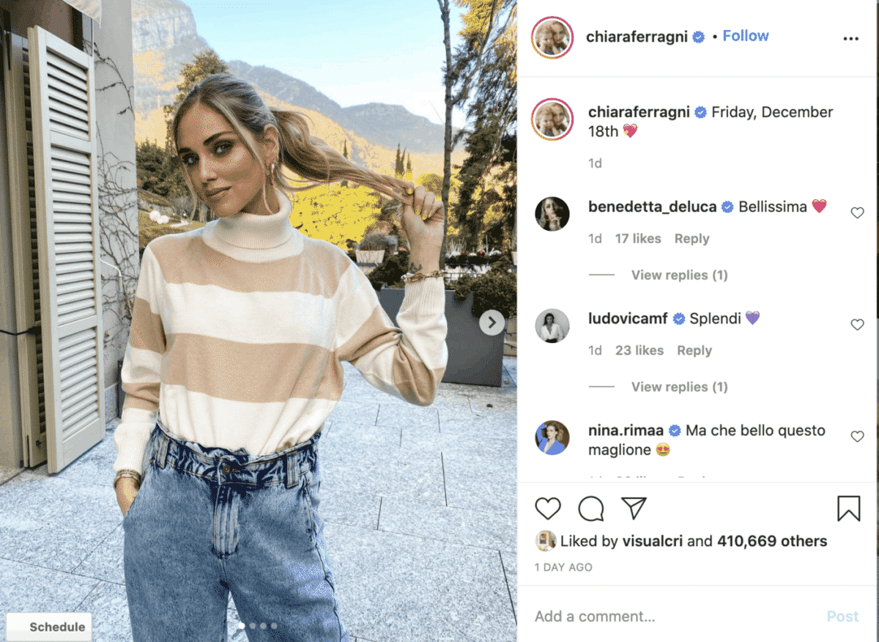
Task: Jump to second photo carousel dot
Action: [x=253, y=626]
